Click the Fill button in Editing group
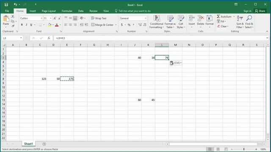The width and height of the screenshot is (271, 152). point(221,22)
